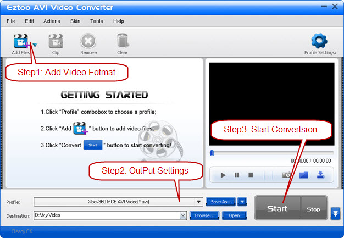The height and width of the screenshot is (238, 344).
Task: Expand the Add Files dropdown arrow
Action: [35, 45]
